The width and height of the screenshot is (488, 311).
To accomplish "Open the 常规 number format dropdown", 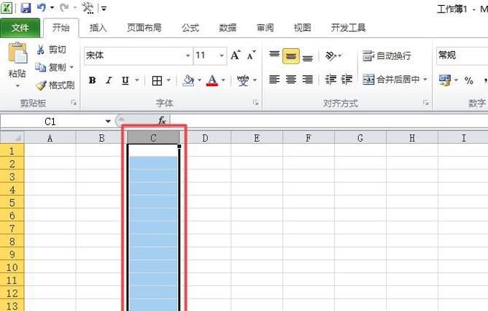I will pos(462,55).
